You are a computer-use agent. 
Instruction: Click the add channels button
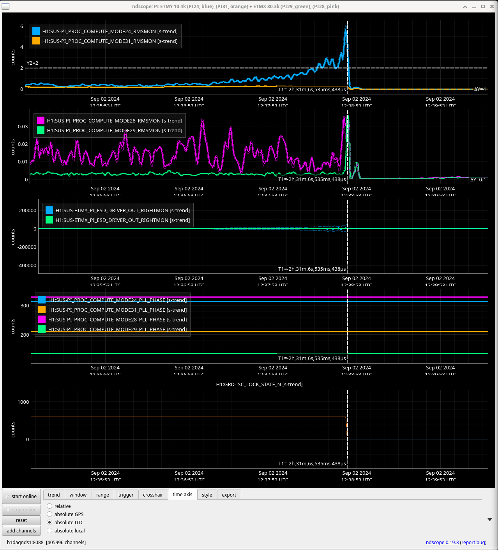21,530
